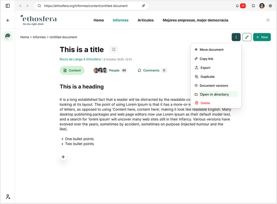Click the green New button
Viewport: 277px width, 204px height.
[262, 37]
